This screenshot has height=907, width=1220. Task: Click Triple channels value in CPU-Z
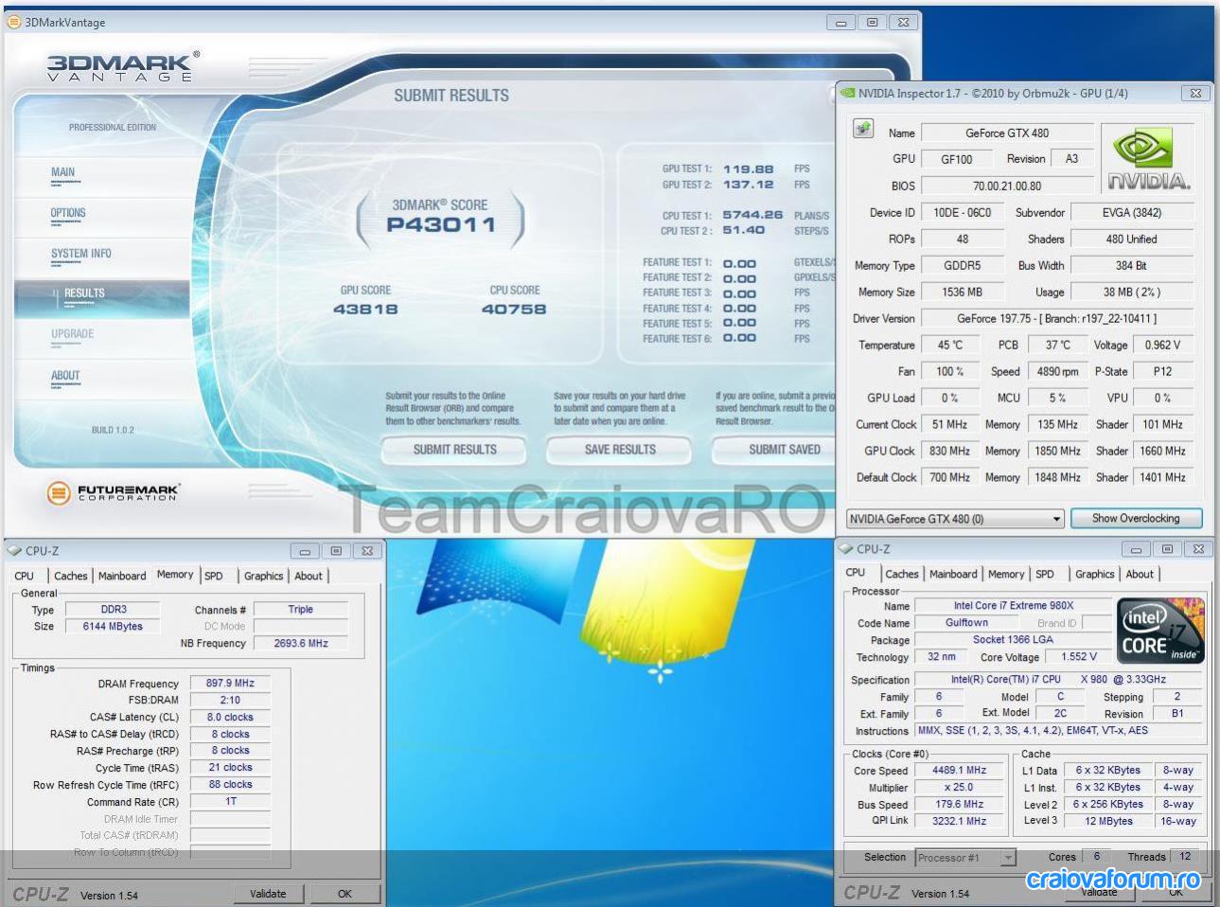tap(301, 610)
